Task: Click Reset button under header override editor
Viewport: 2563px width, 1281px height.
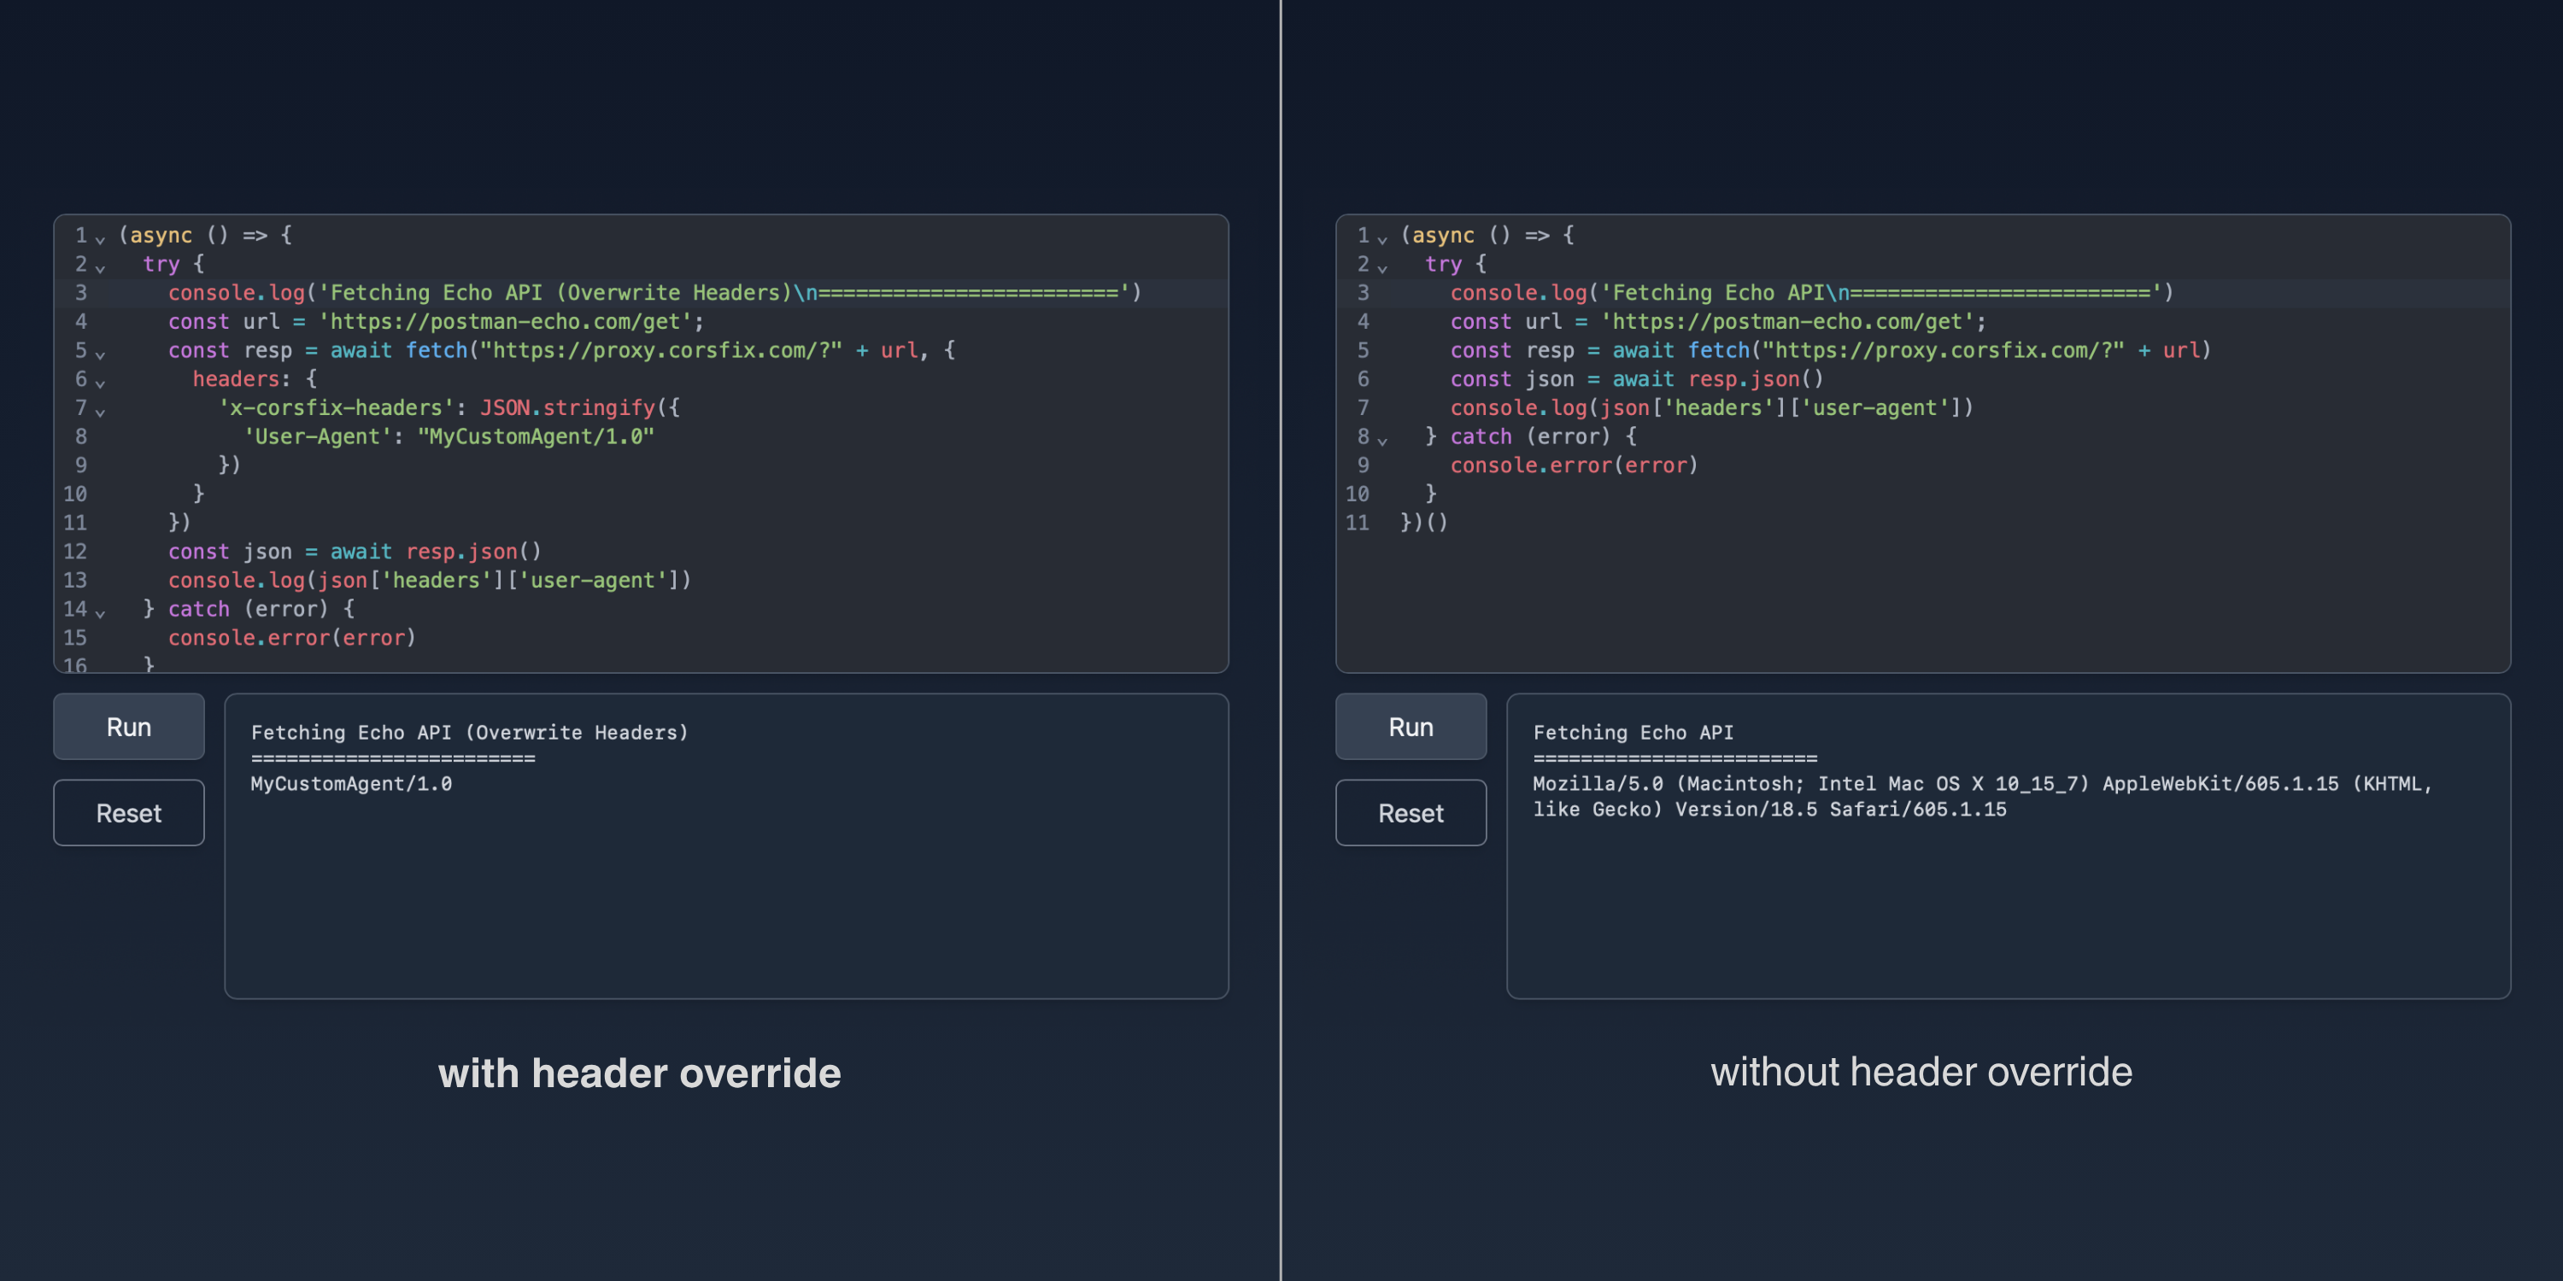Action: click(x=128, y=812)
